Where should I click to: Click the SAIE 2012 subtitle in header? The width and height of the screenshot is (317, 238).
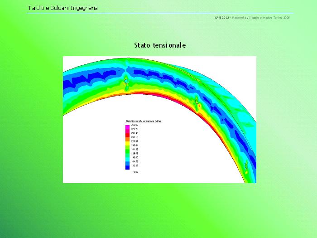tap(252, 18)
